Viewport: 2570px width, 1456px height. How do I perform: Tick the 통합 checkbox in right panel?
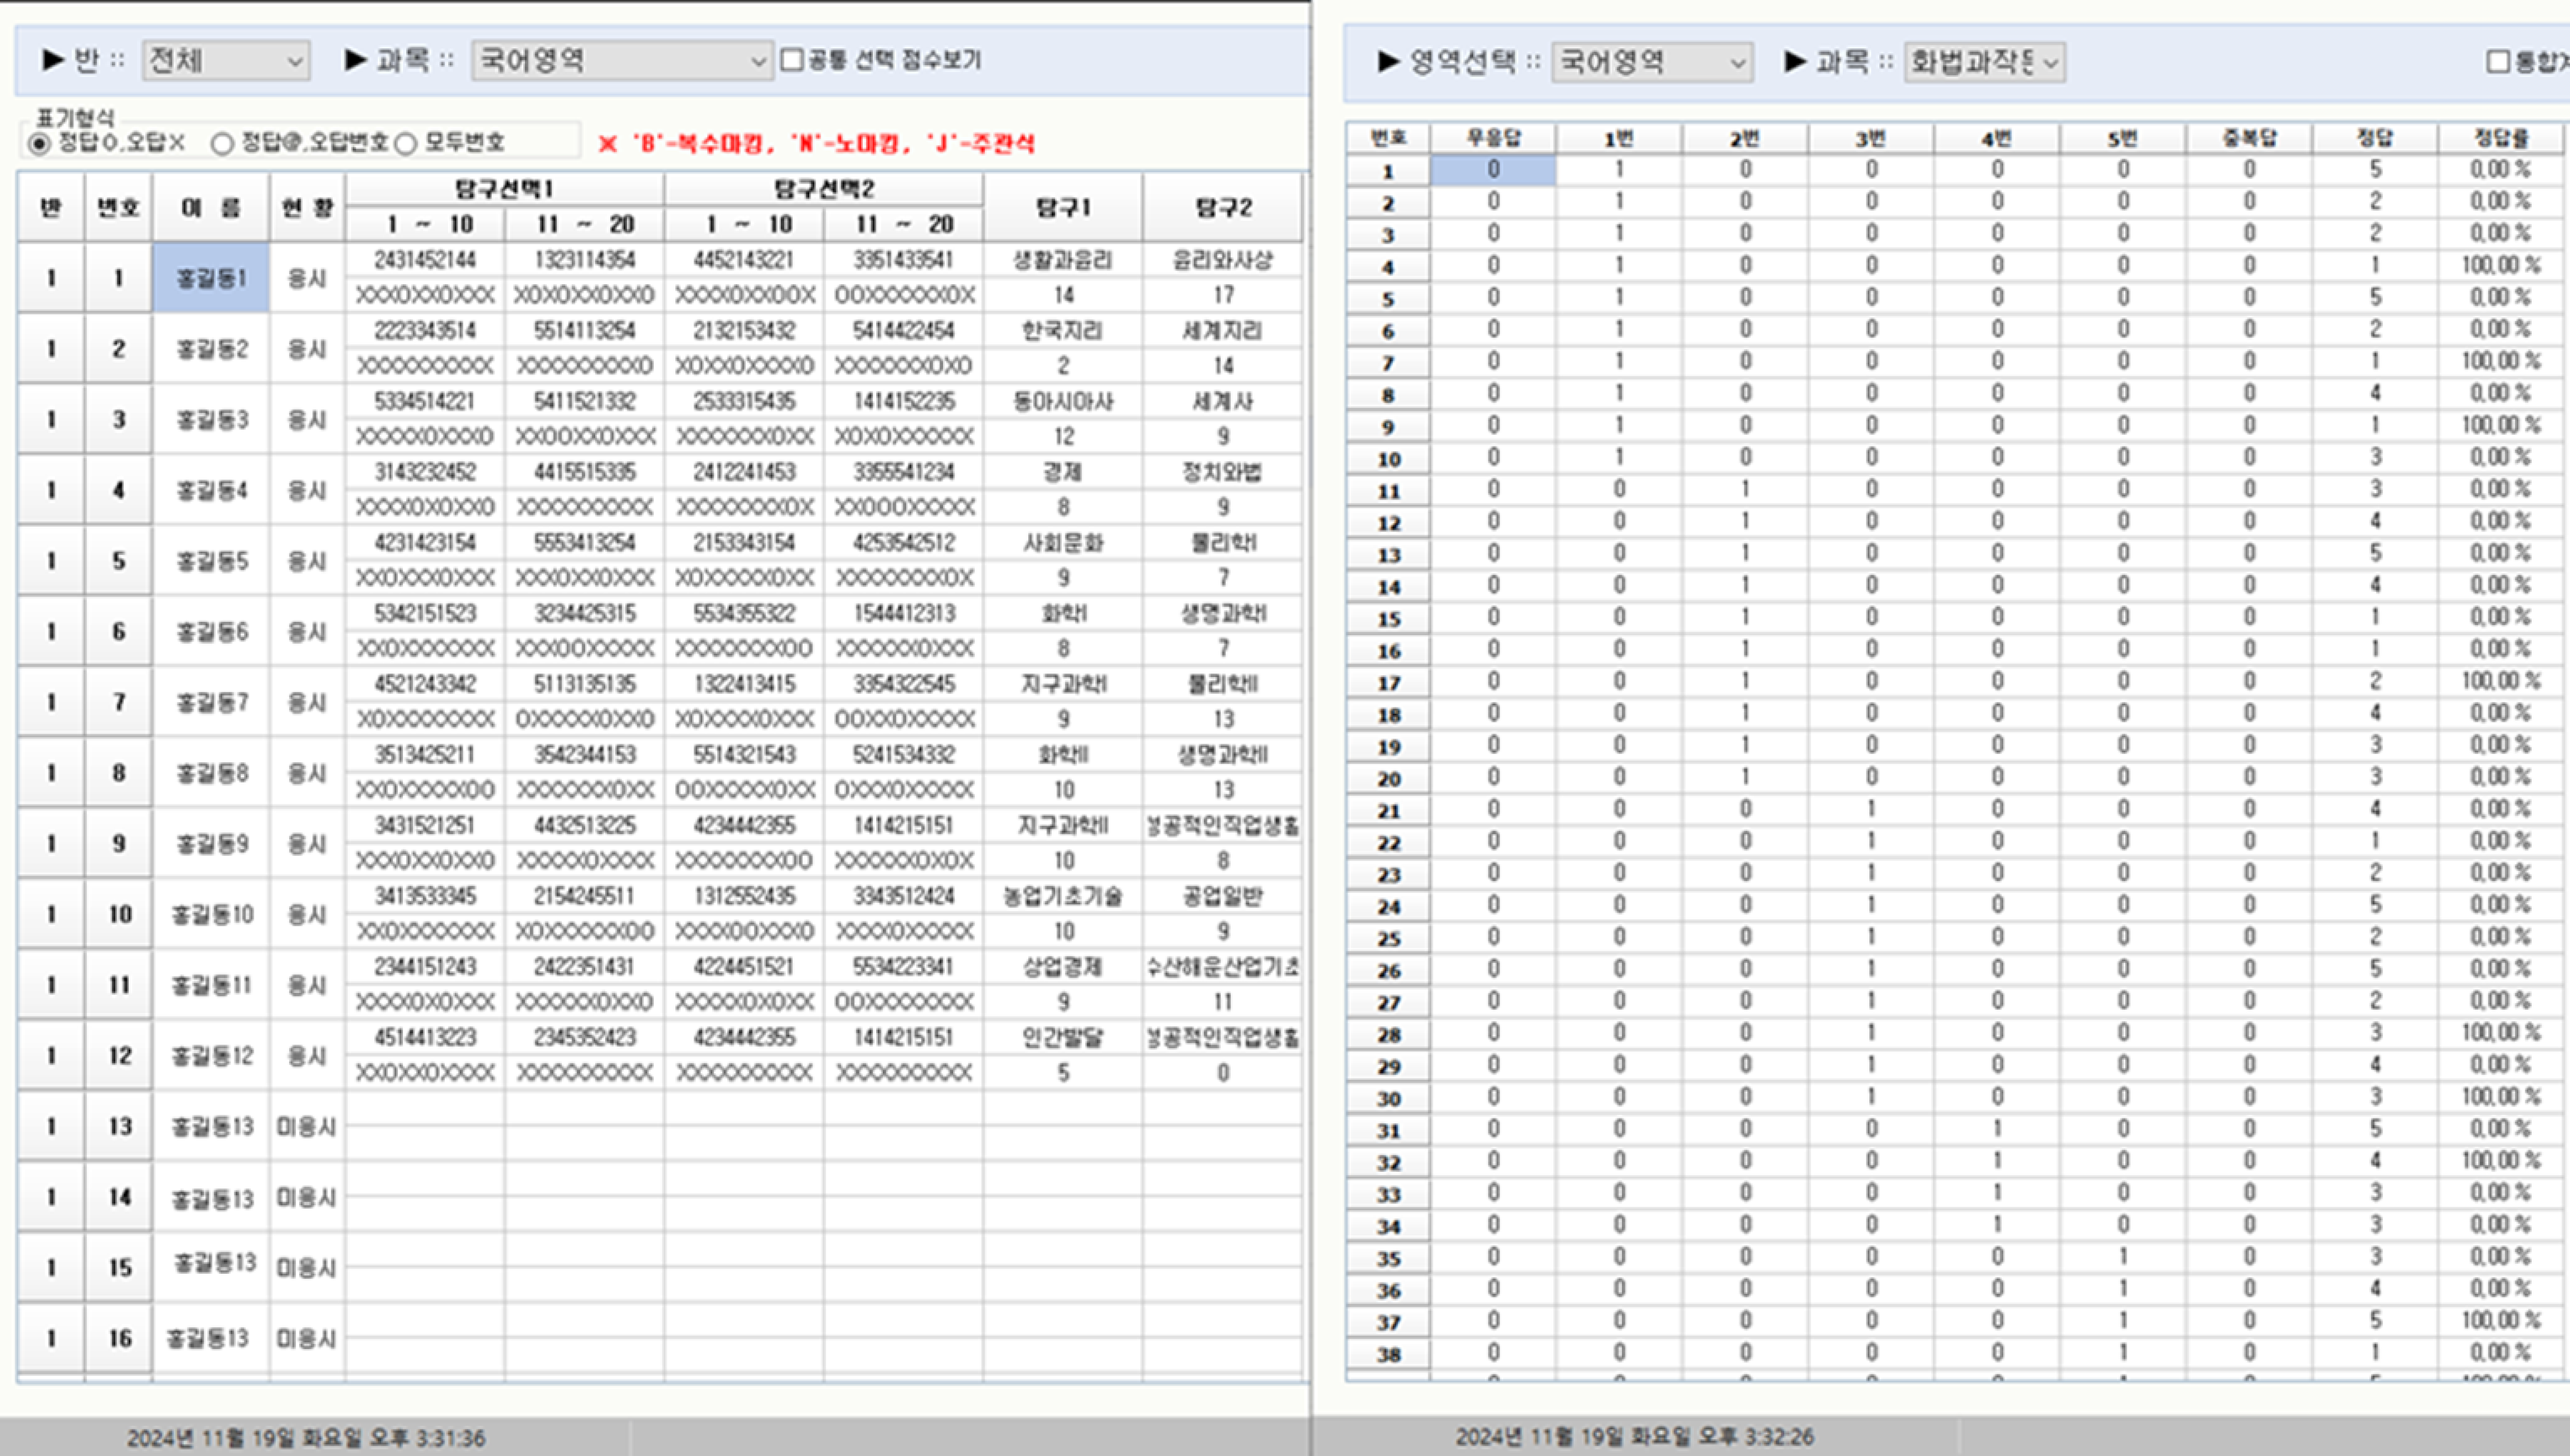coord(2498,62)
